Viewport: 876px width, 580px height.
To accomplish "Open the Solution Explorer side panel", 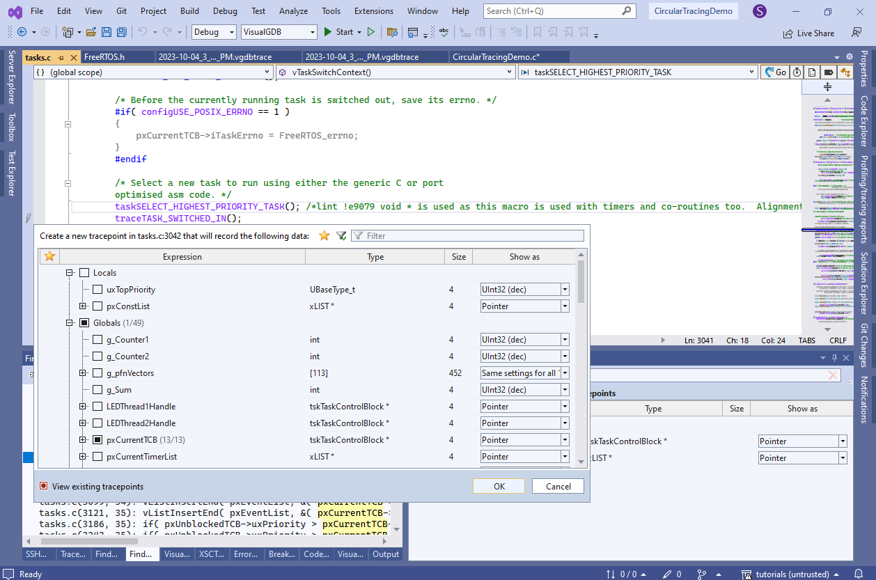I will coord(863,283).
